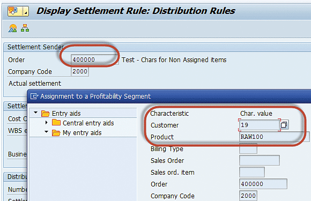Click the menu icon in the title bar

pyautogui.click(x=15, y=11)
